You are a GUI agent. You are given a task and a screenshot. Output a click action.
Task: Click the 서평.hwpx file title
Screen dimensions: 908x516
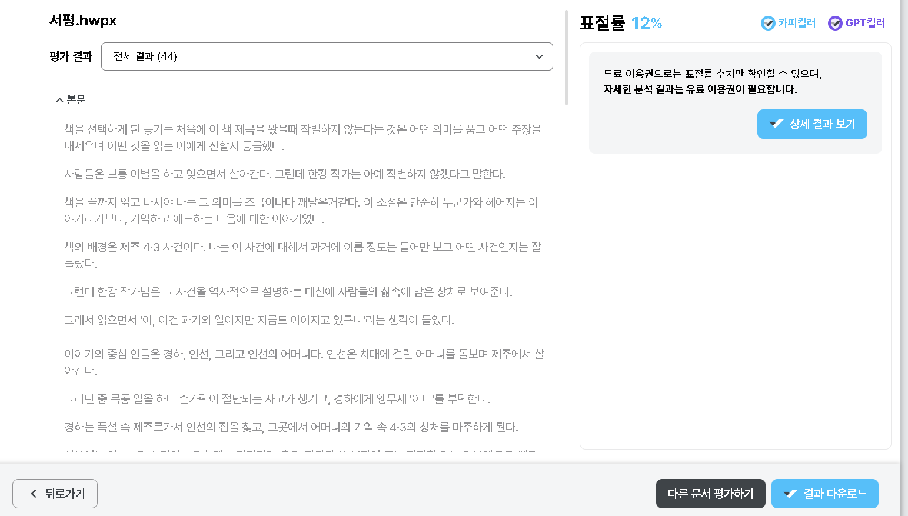[x=83, y=21]
